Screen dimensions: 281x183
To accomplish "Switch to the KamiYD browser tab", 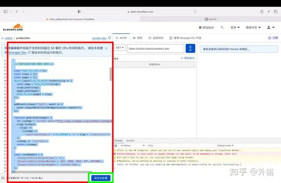I will (x=211, y=19).
